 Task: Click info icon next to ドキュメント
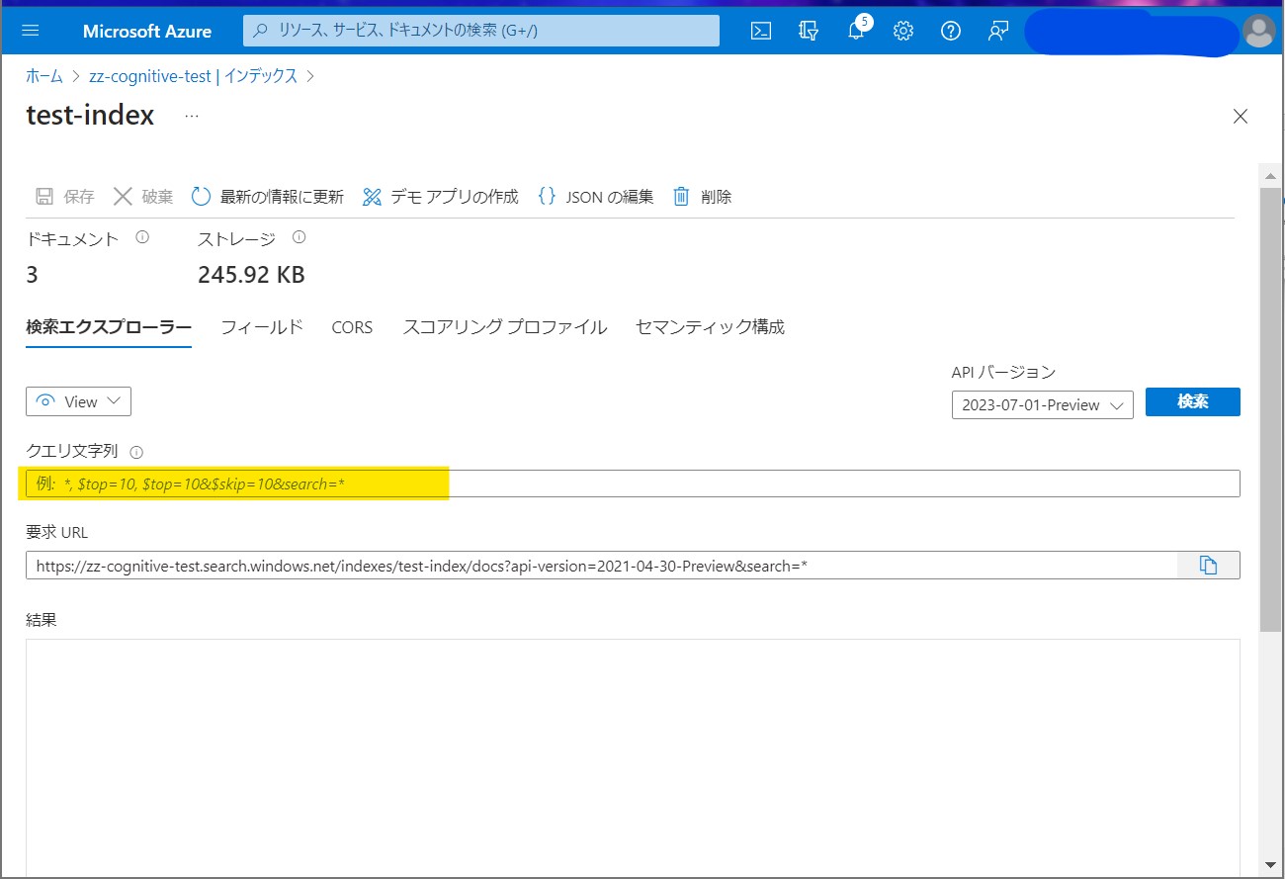[x=142, y=238]
